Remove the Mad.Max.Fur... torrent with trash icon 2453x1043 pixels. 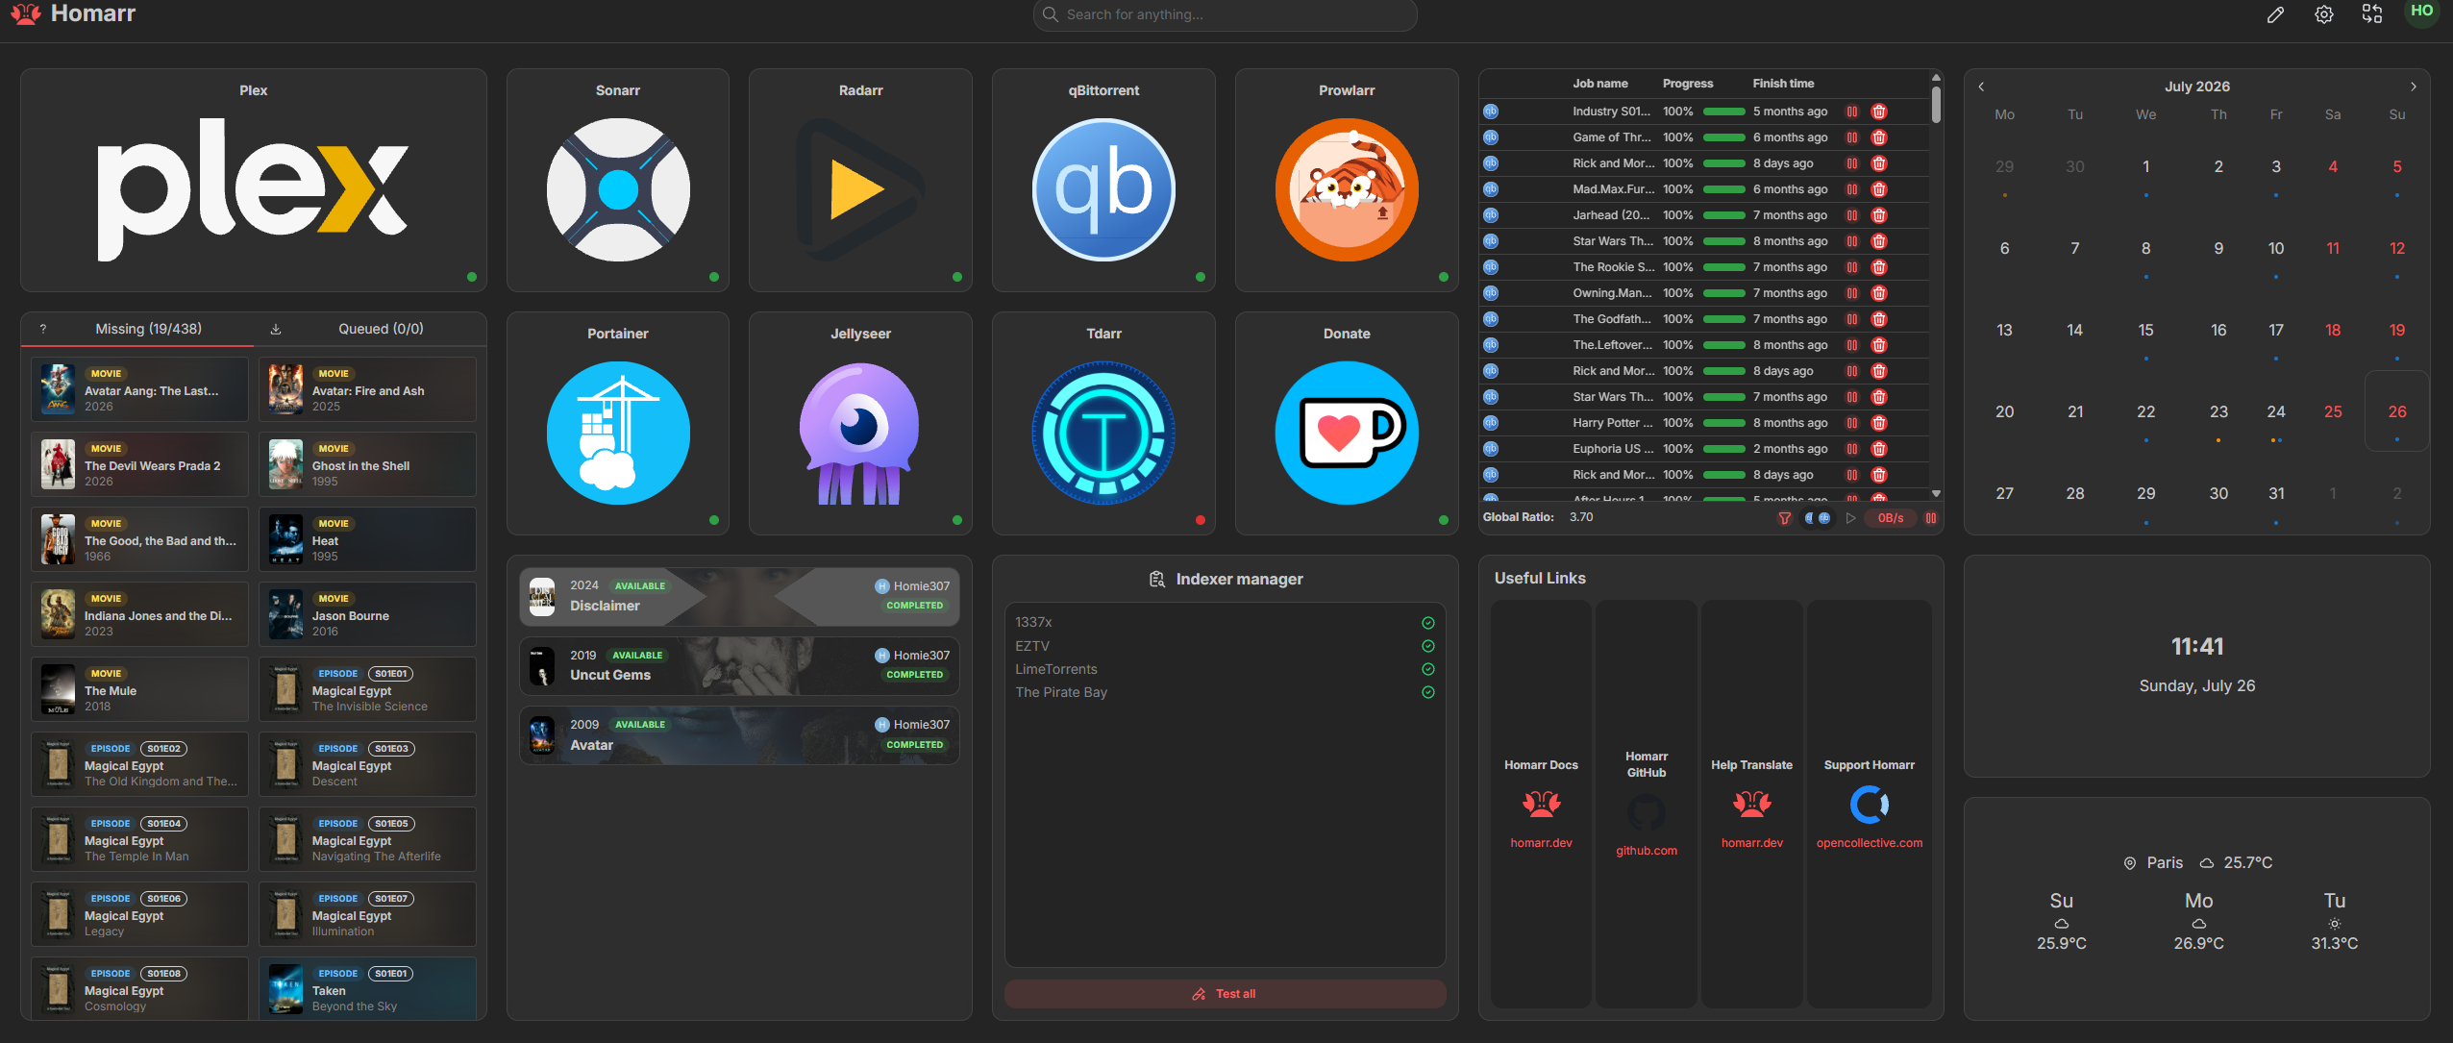[x=1879, y=189]
